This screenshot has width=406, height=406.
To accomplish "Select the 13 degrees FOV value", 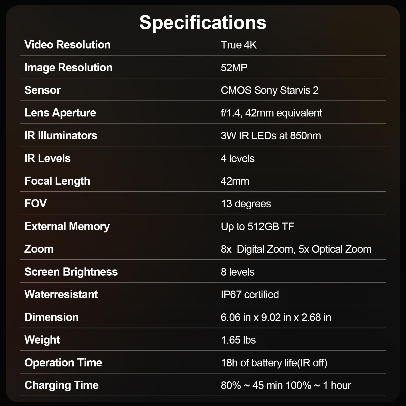I will 246,204.
